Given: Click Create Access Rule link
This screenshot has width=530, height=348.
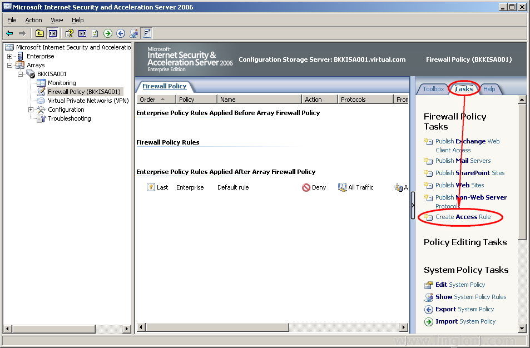Looking at the screenshot, I should (x=463, y=217).
